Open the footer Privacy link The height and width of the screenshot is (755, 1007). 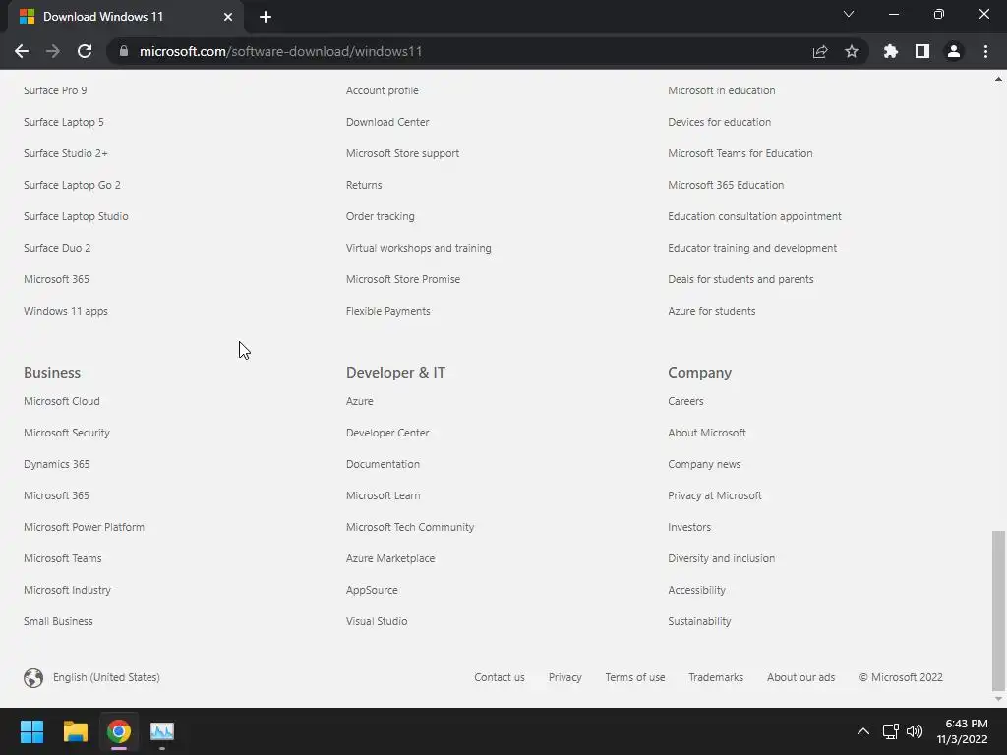pyautogui.click(x=565, y=677)
